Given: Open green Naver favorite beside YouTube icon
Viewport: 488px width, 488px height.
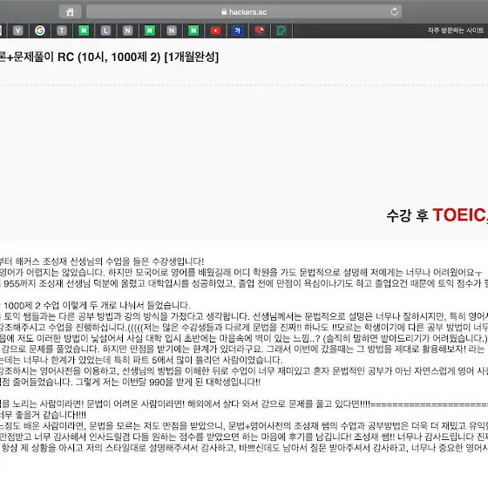Looking at the screenshot, I should 193,30.
